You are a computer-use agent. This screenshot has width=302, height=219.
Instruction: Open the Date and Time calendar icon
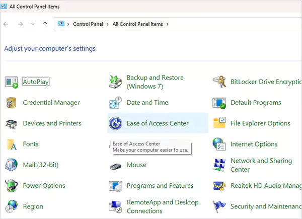click(x=115, y=103)
